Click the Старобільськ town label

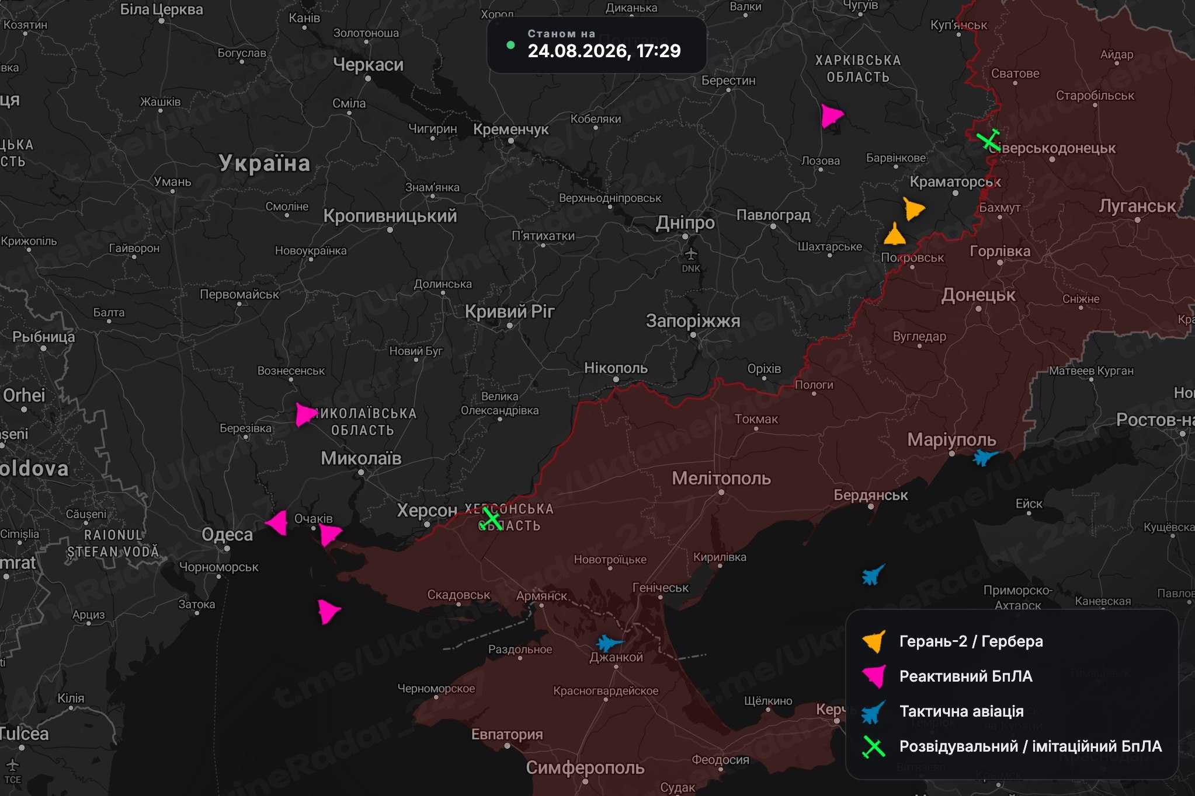1095,96
